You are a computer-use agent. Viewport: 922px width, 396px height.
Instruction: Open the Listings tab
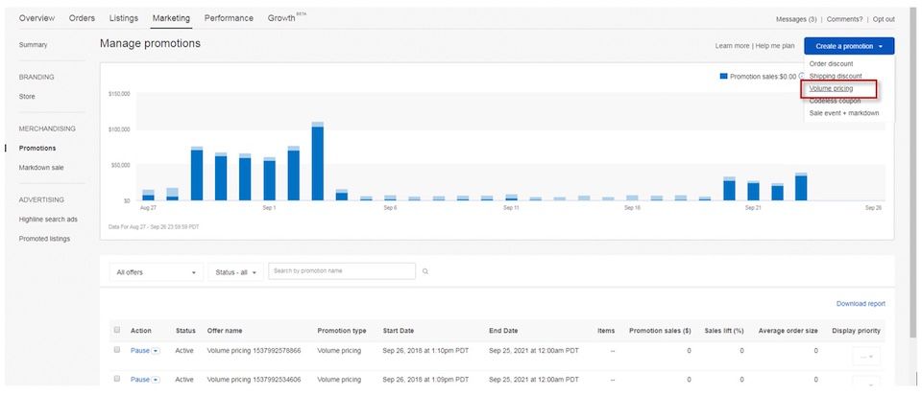123,18
